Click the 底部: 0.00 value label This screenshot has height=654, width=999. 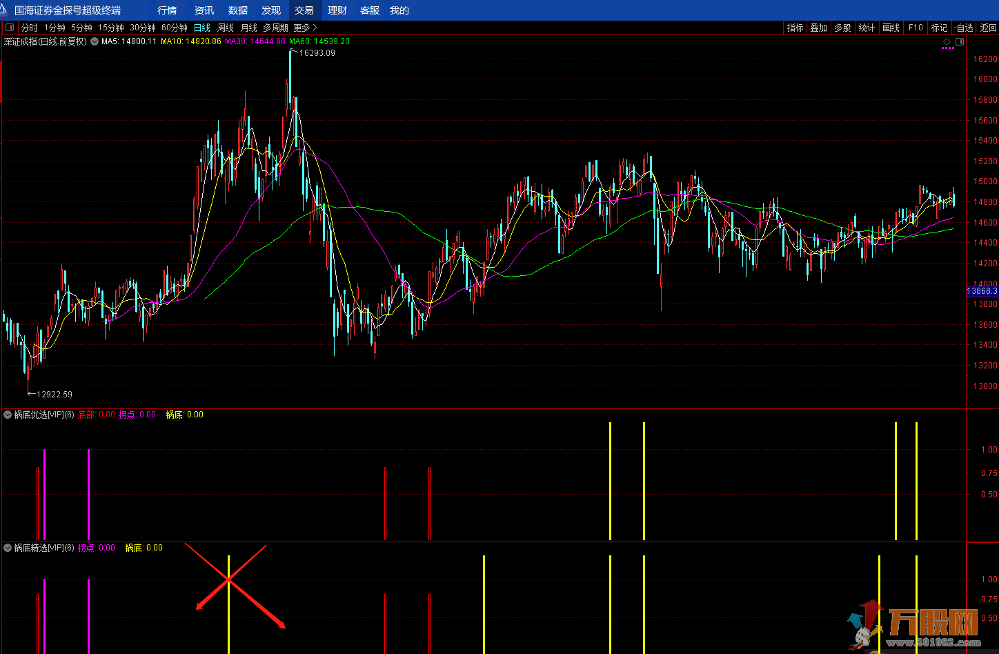97,415
